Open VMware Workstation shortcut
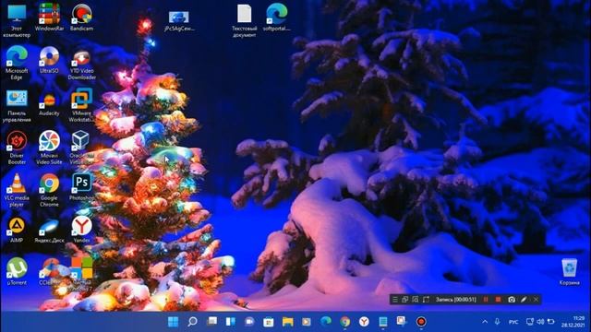This screenshot has height=332, width=591. point(82,105)
